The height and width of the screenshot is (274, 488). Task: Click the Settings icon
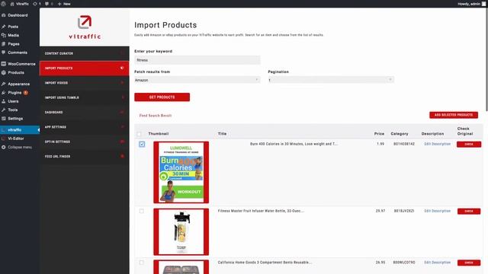point(4,119)
